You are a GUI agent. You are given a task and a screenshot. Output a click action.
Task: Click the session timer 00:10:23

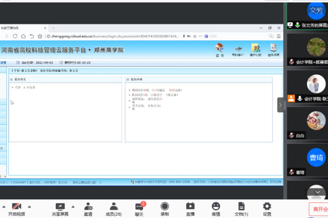(84, 63)
